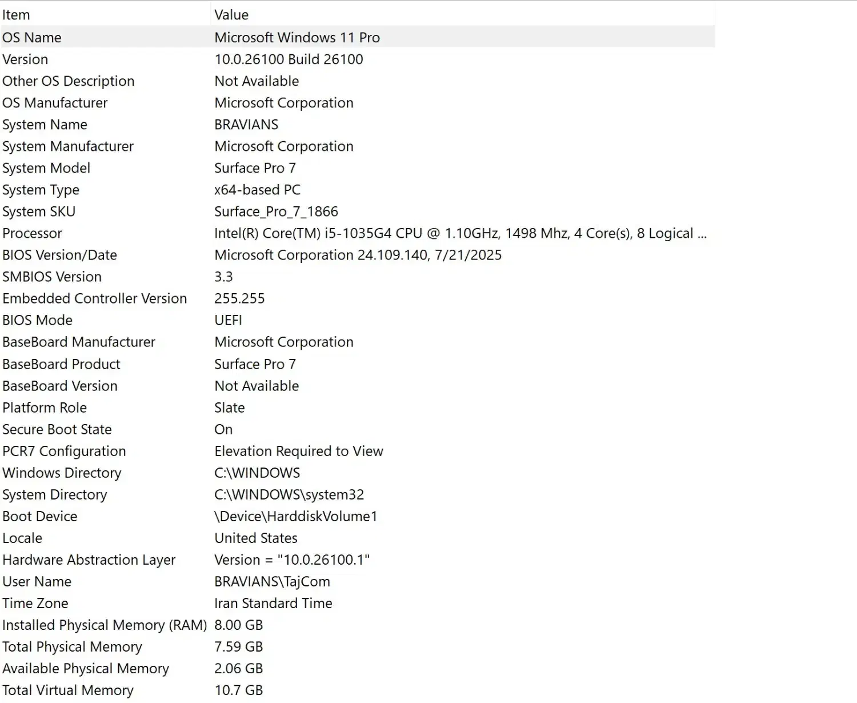Click the Item column header
857x703 pixels.
tap(16, 15)
